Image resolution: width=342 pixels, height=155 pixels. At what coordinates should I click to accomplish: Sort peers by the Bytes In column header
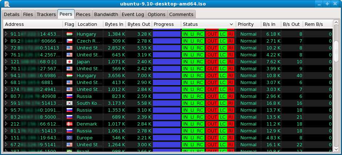[114, 24]
